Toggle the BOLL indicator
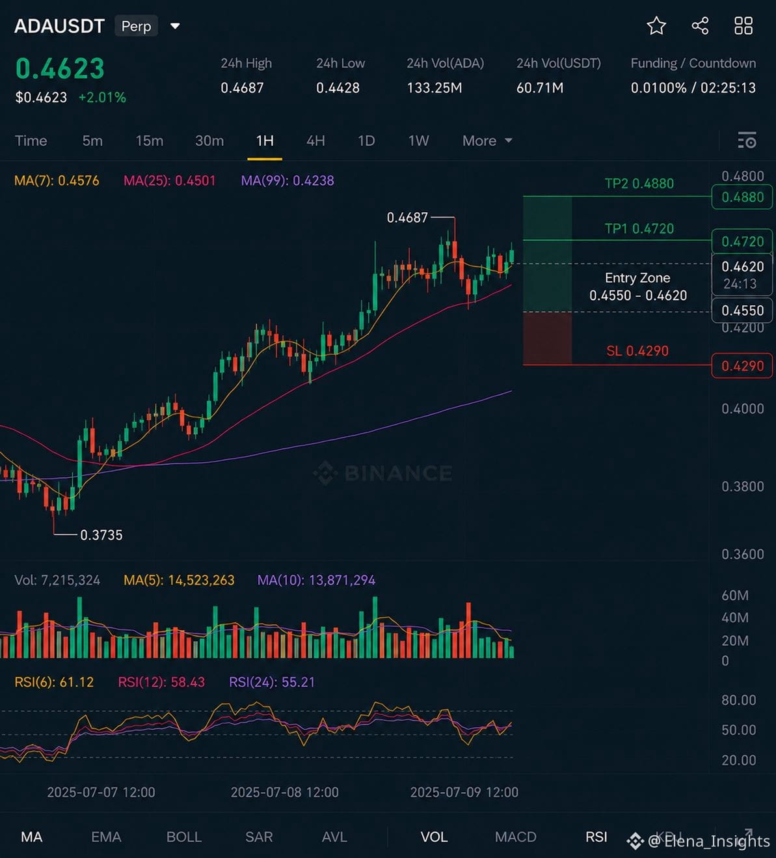The image size is (776, 858). 184,837
